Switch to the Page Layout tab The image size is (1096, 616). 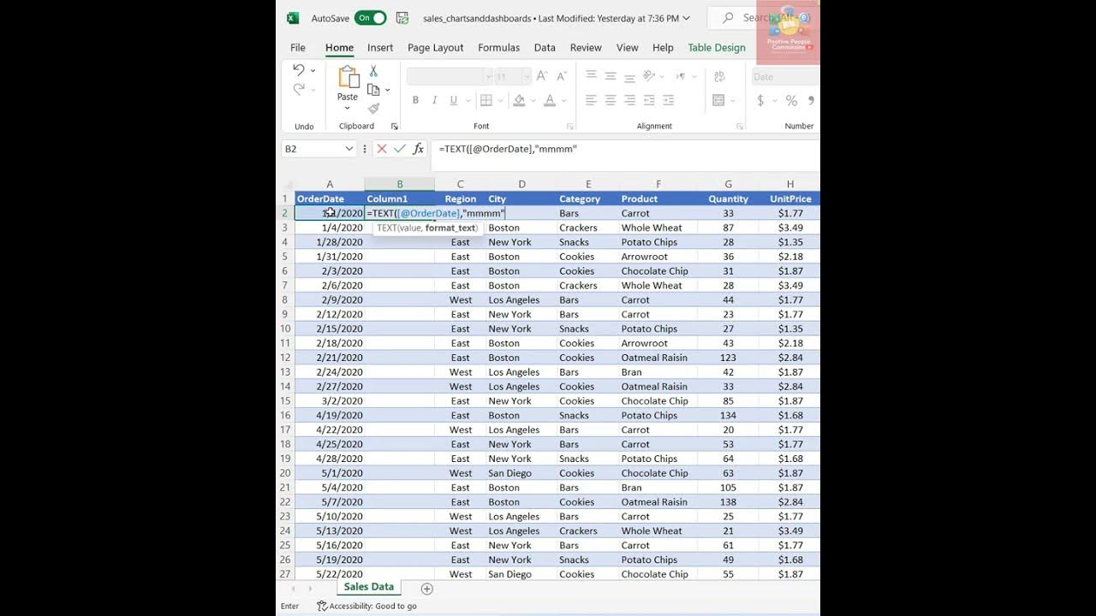click(436, 48)
